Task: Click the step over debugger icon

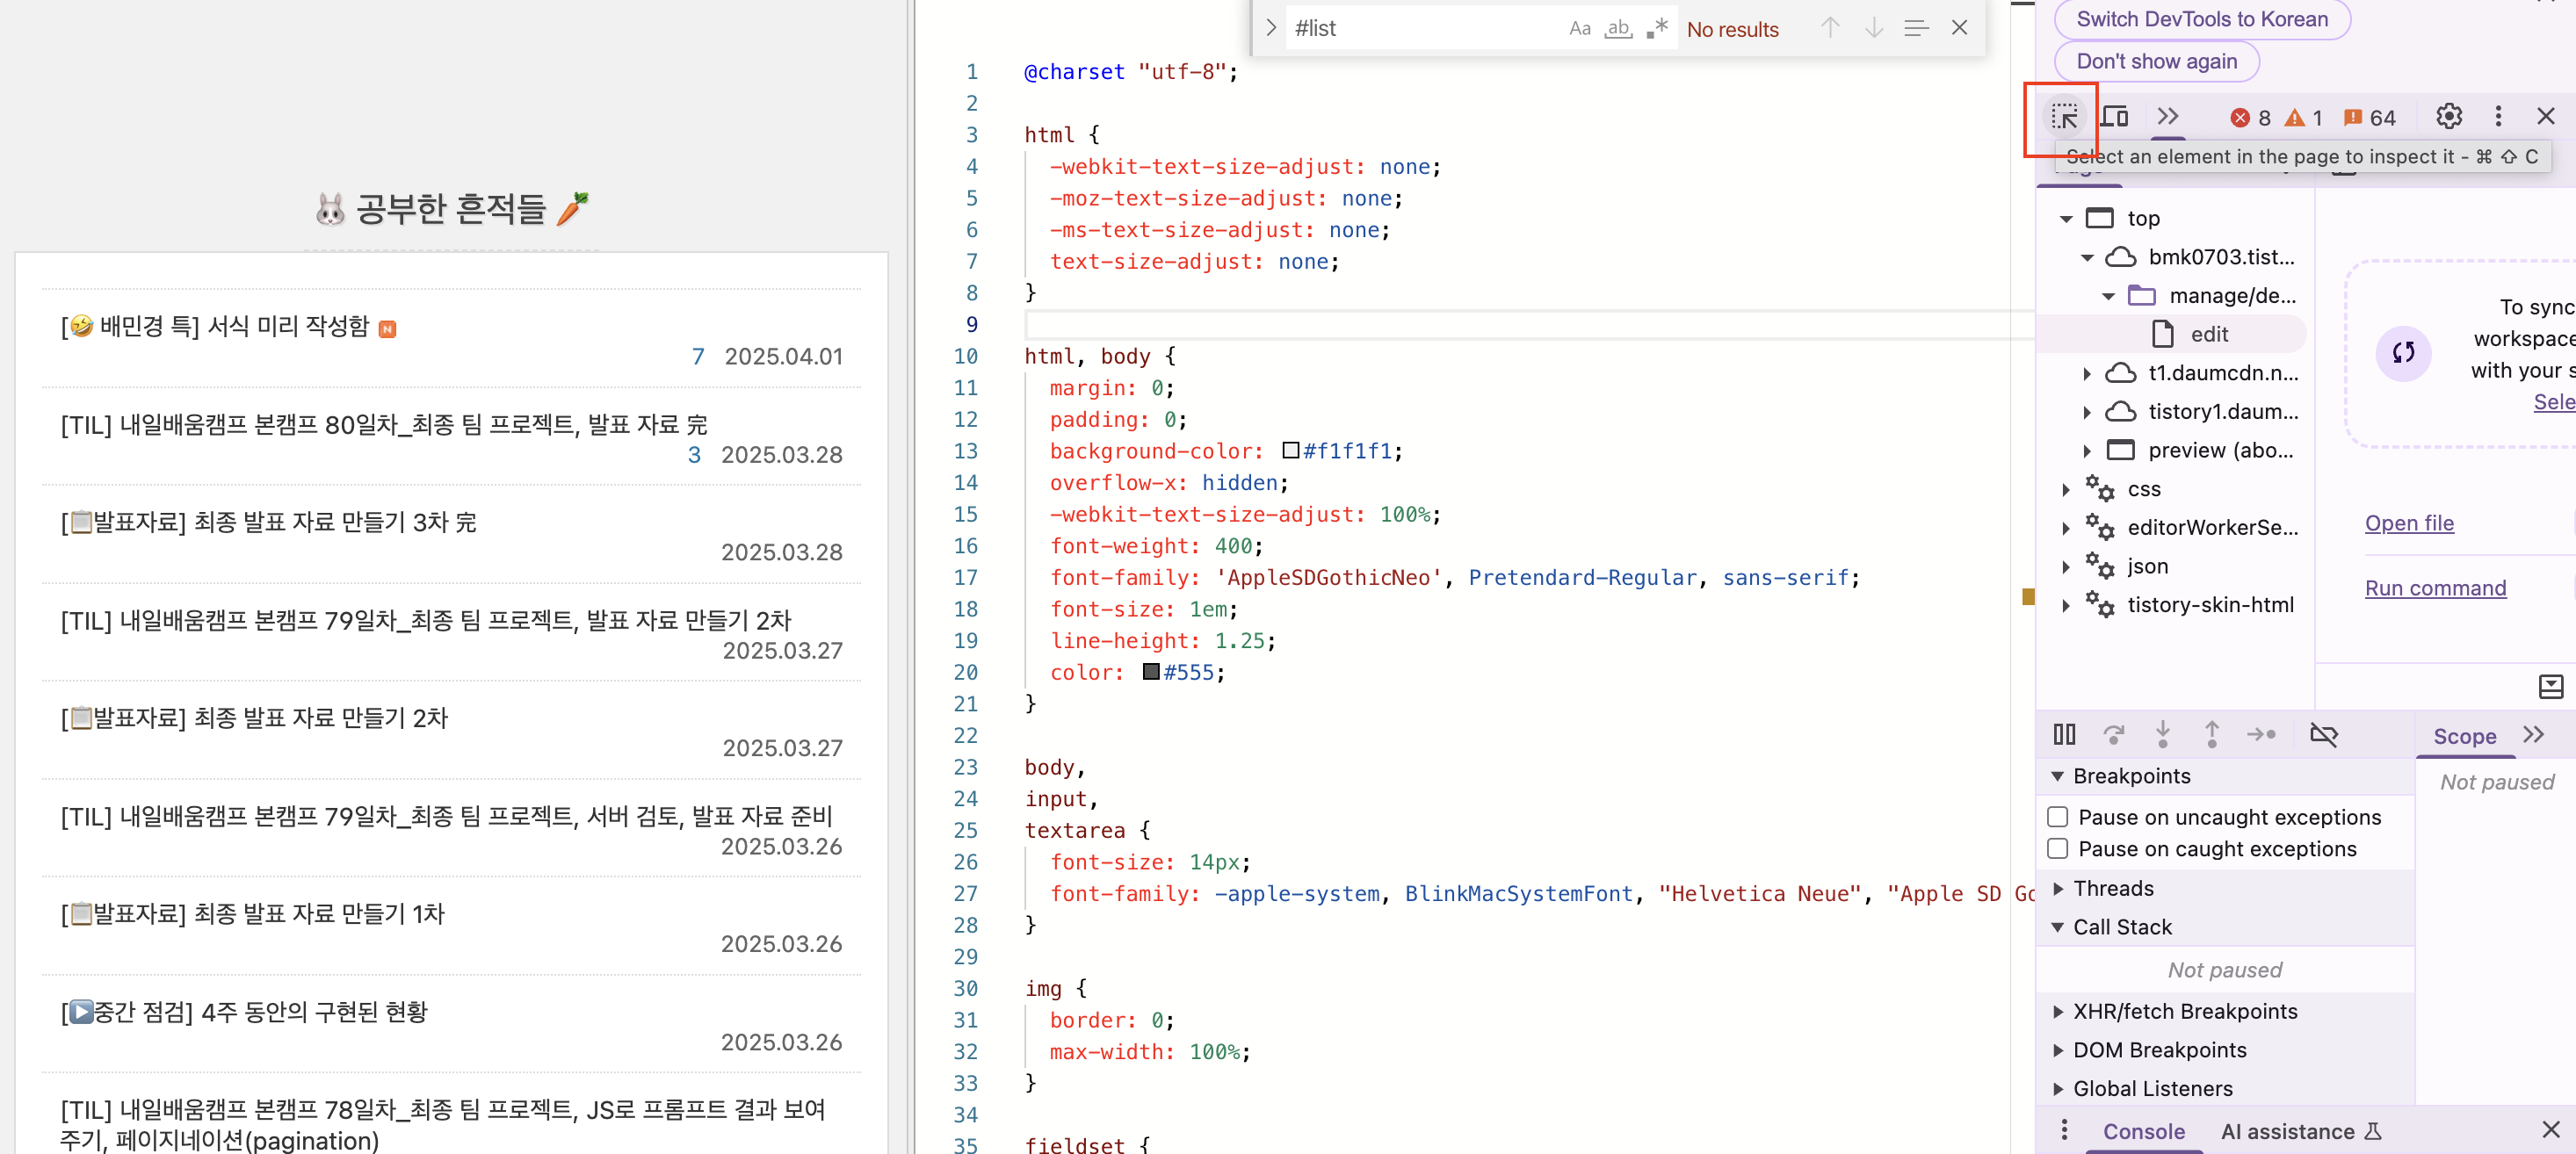Action: pyautogui.click(x=2113, y=735)
